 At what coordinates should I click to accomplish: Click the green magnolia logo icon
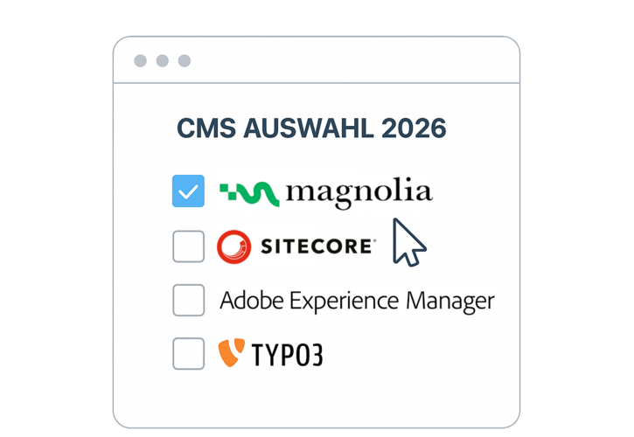click(249, 192)
